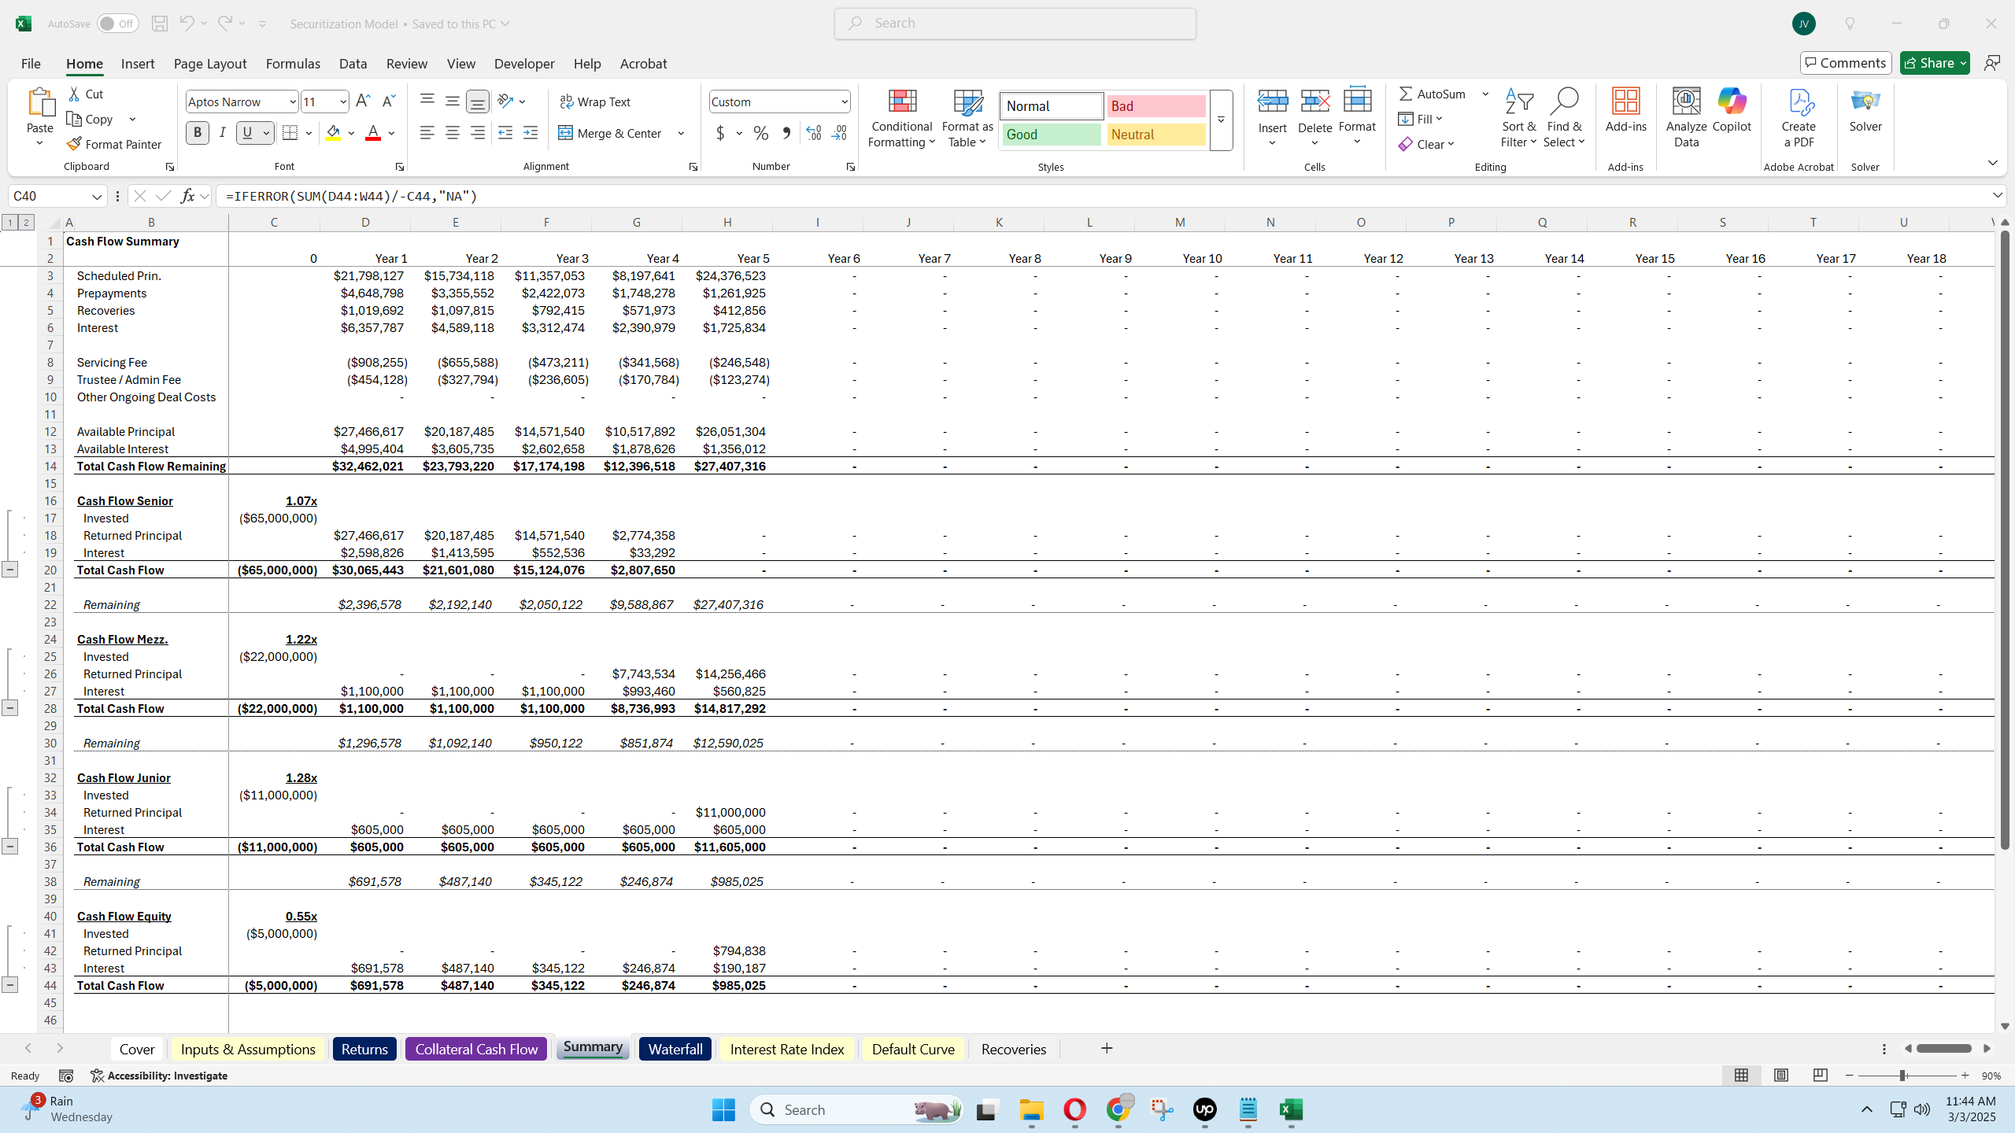Open the File menu
The height and width of the screenshot is (1133, 2015).
31,64
